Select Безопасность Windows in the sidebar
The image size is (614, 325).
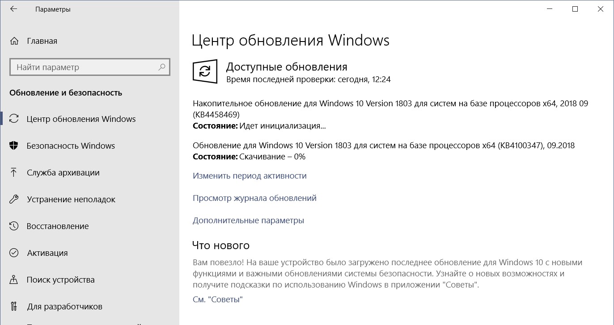71,146
